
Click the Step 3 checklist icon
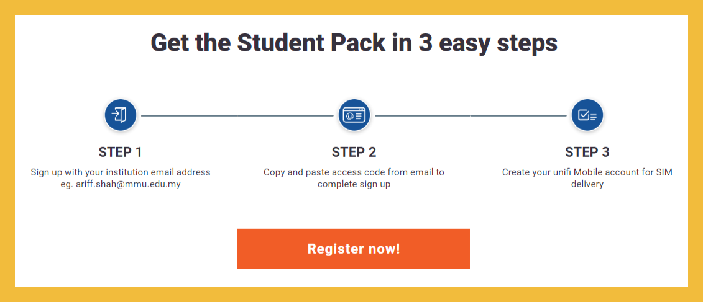pyautogui.click(x=587, y=115)
